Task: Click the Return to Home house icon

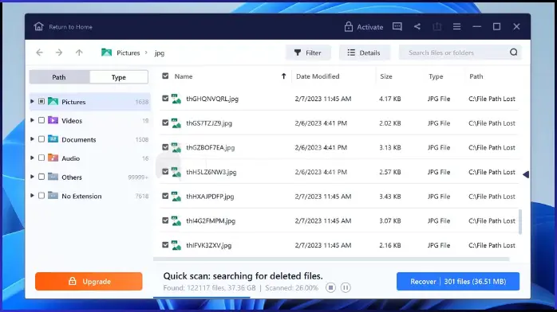Action: (x=39, y=26)
